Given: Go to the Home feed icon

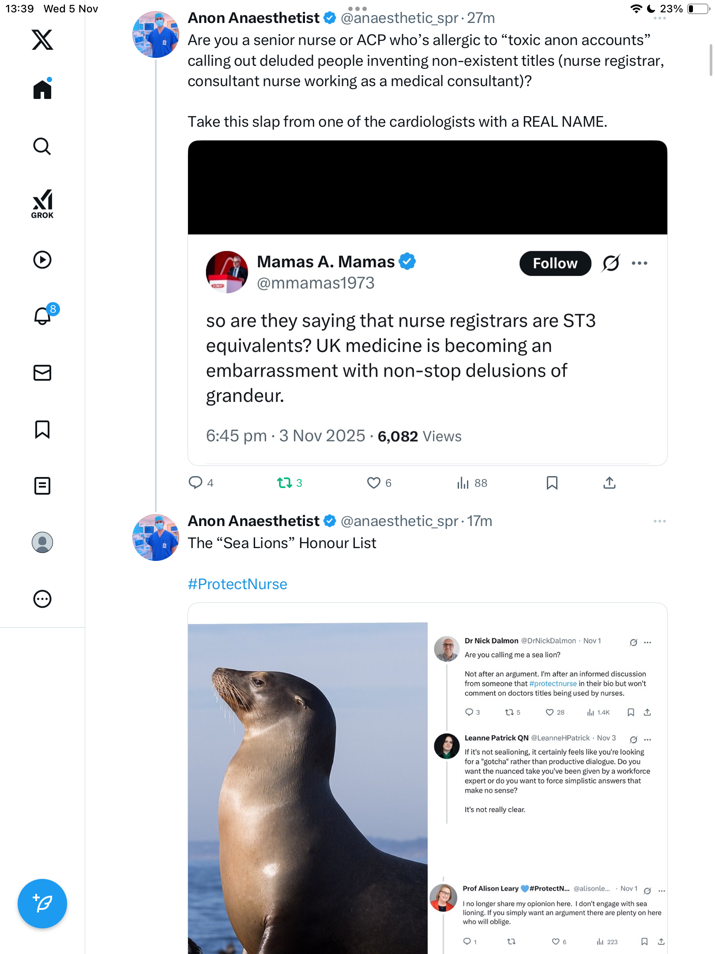Looking at the screenshot, I should pos(42,90).
